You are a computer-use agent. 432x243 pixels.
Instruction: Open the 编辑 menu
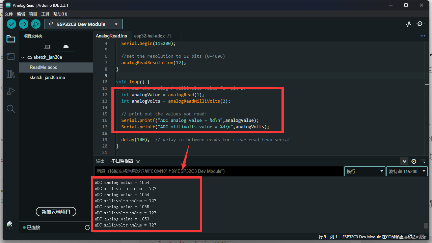pyautogui.click(x=21, y=14)
